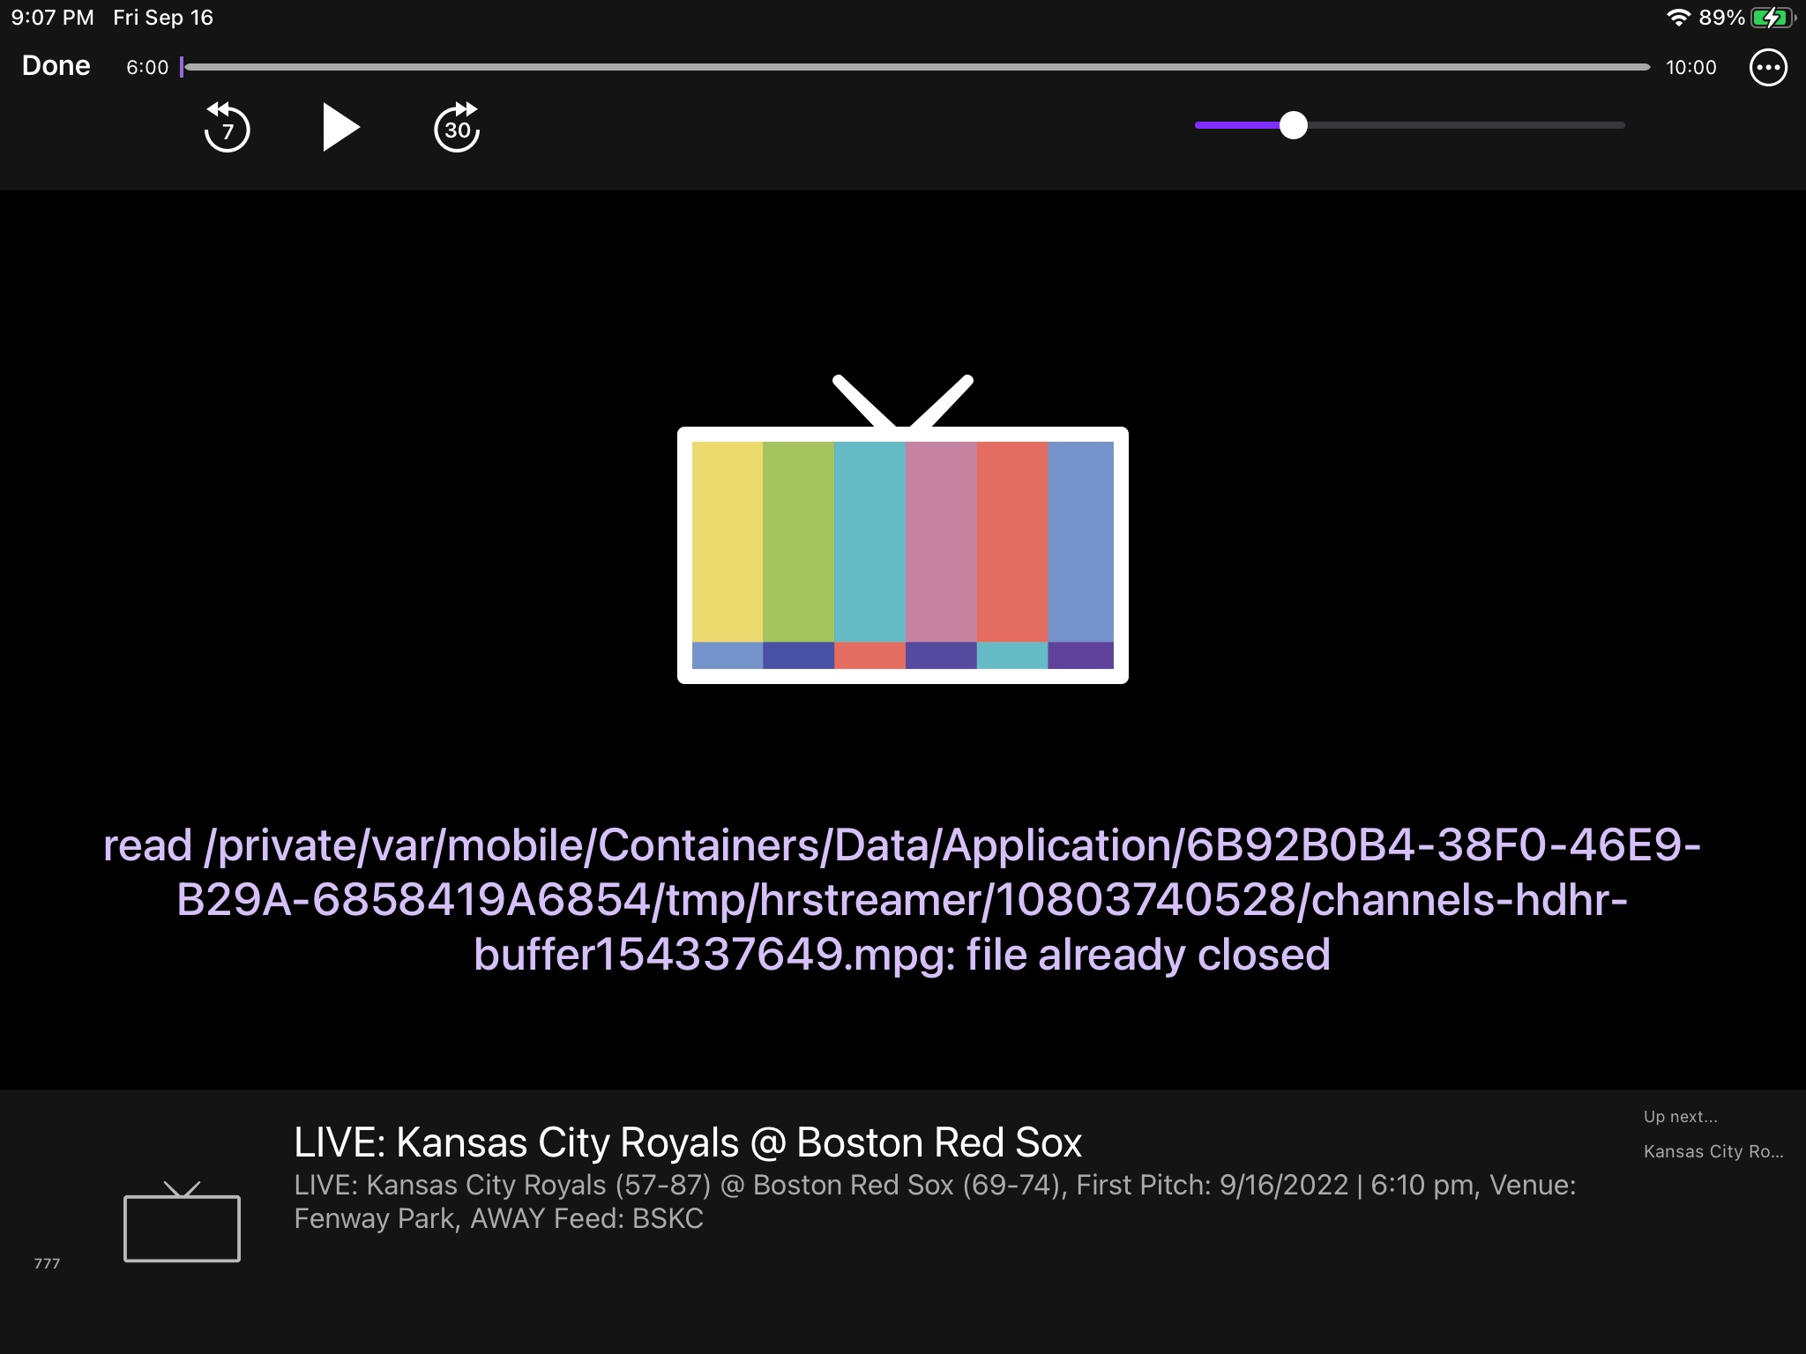This screenshot has width=1806, height=1354.
Task: Tap the file already closed error message
Action: 902,900
